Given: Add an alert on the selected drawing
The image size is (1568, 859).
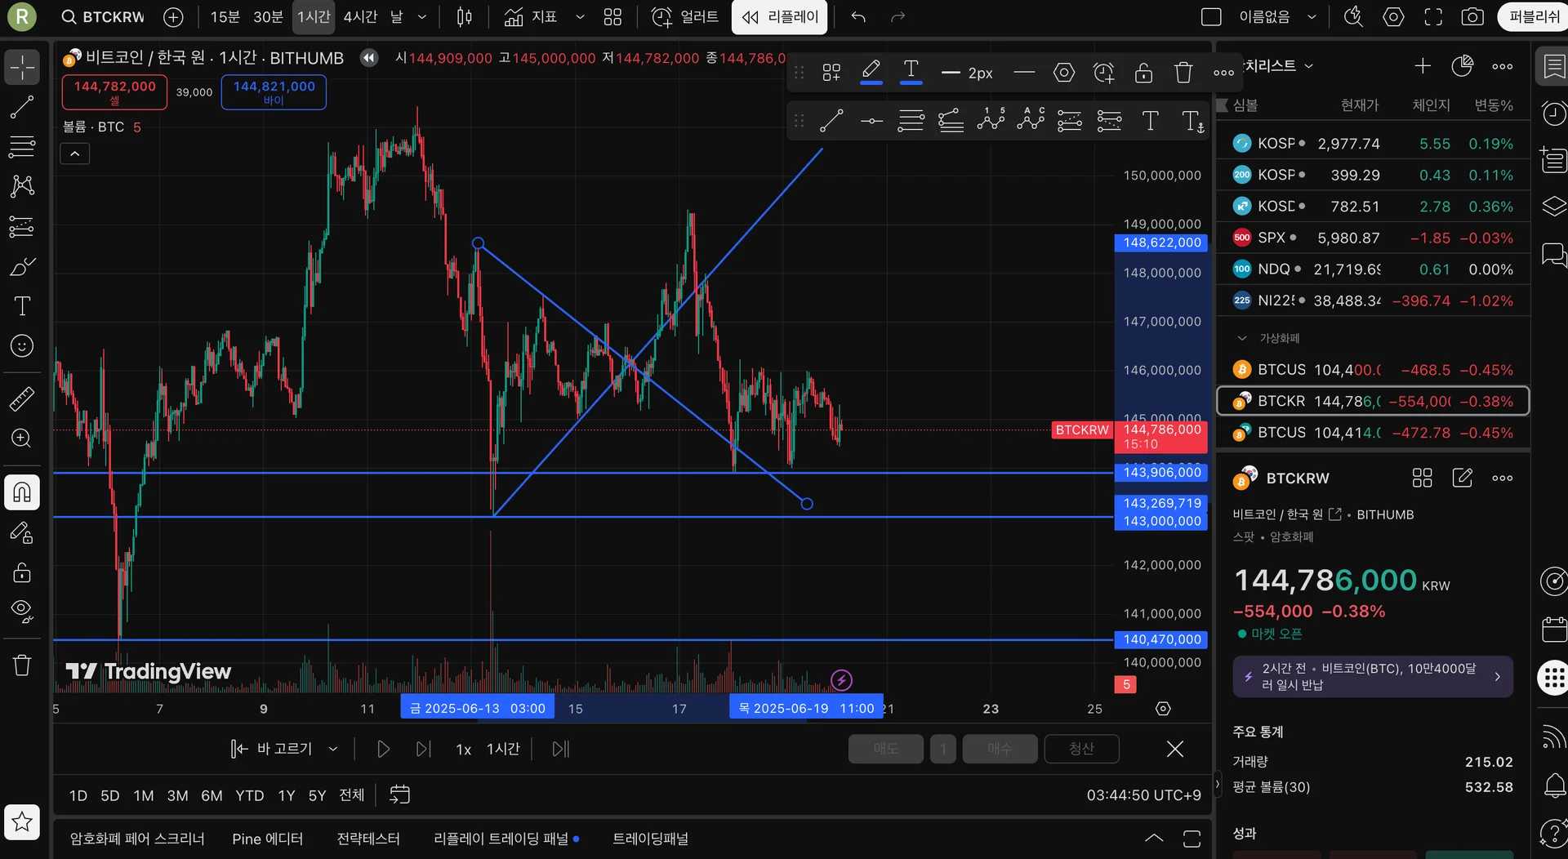Looking at the screenshot, I should [x=1104, y=73].
